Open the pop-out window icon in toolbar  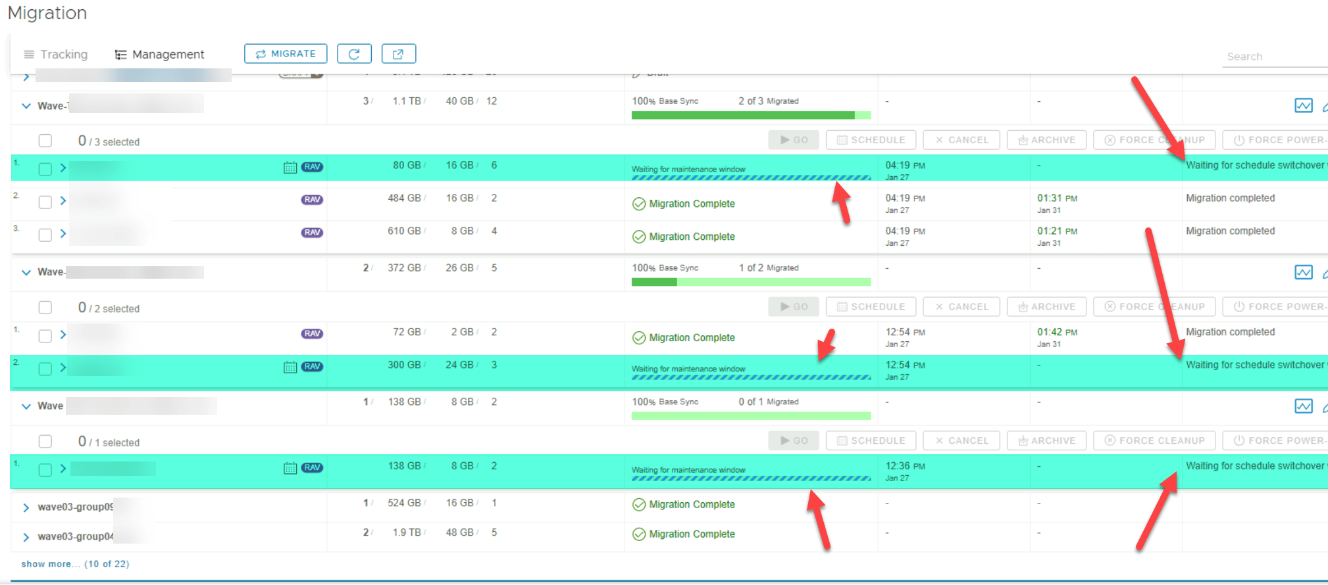[x=398, y=54]
